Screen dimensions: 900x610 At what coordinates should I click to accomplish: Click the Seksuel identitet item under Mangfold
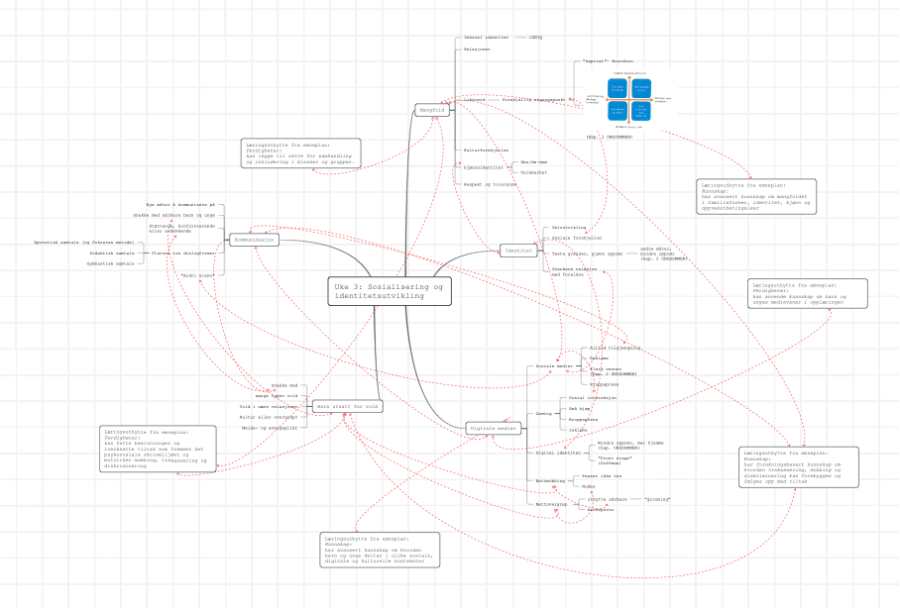pyautogui.click(x=486, y=38)
